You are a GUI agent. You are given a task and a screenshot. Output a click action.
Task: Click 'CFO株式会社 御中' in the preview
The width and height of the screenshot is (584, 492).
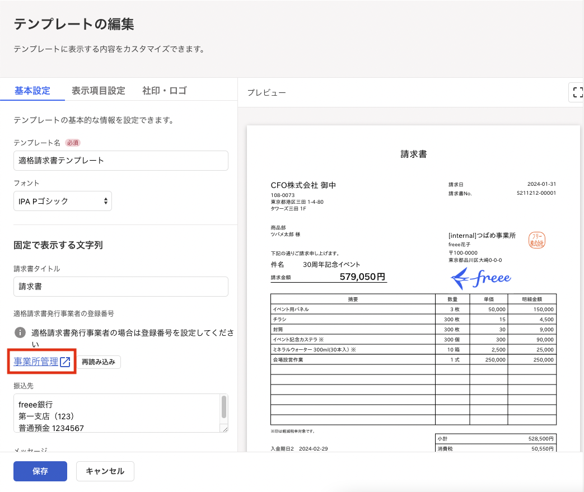tap(303, 185)
